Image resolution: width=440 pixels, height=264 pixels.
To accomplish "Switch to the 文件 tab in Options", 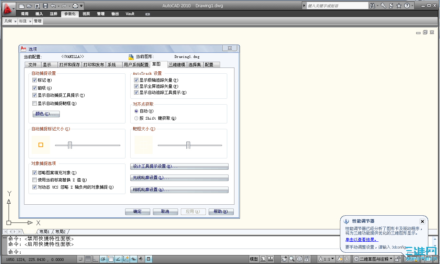I will 33,64.
